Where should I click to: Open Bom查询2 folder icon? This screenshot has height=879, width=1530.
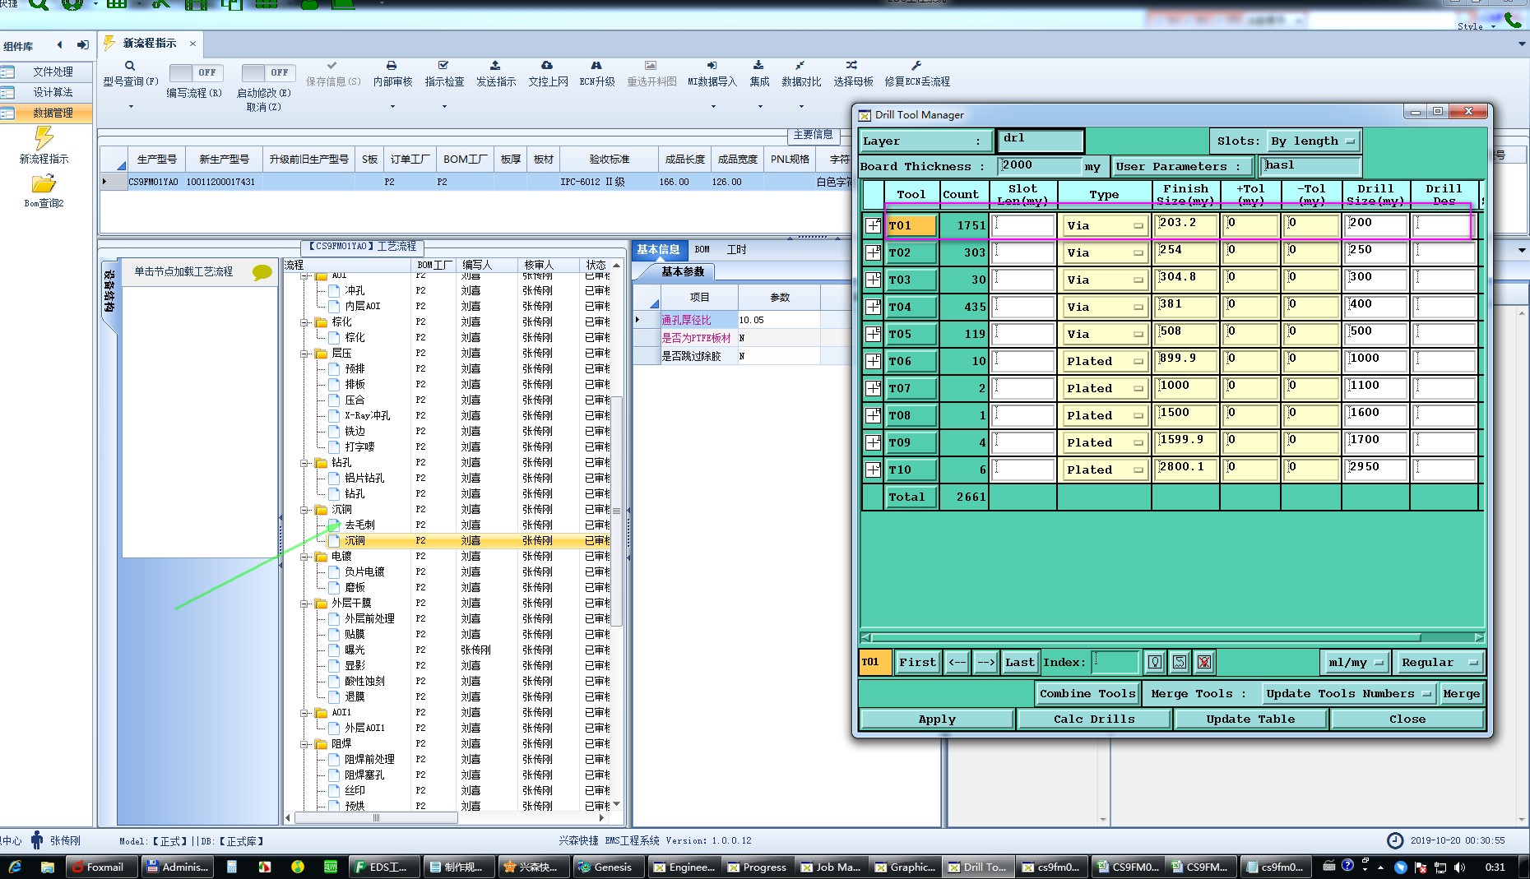[44, 183]
